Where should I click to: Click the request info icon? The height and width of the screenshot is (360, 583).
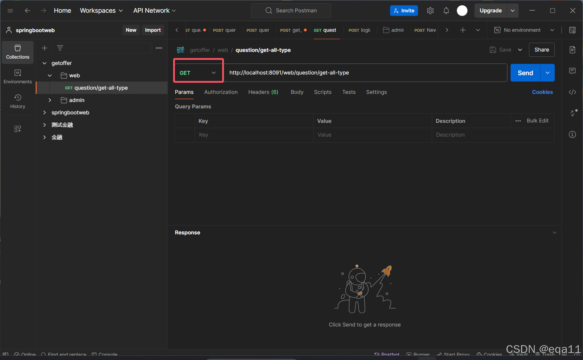point(572,134)
